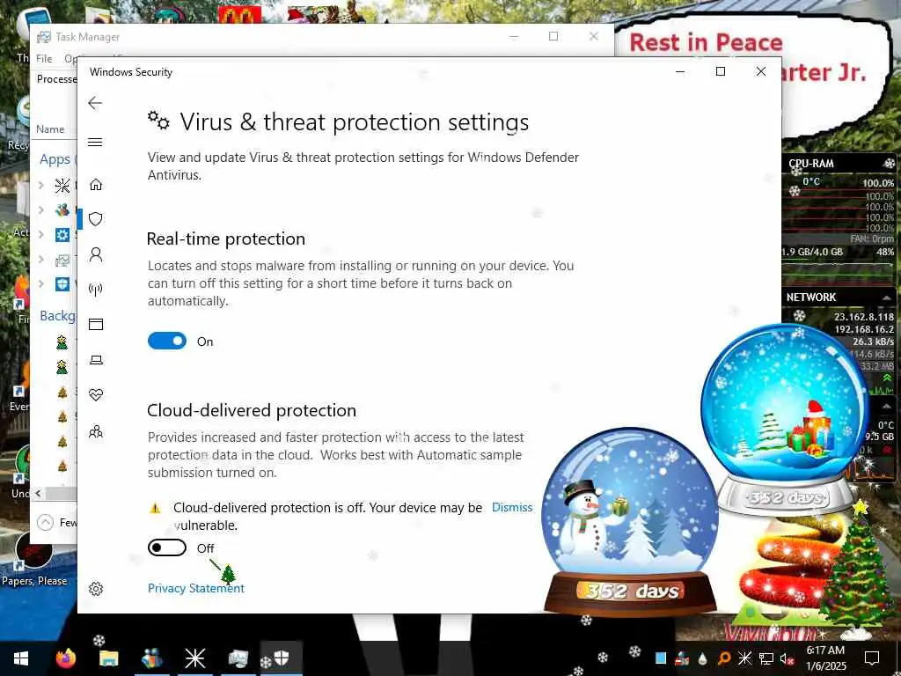This screenshot has height=676, width=901.
Task: Open Firefox from the taskbar
Action: 66,658
